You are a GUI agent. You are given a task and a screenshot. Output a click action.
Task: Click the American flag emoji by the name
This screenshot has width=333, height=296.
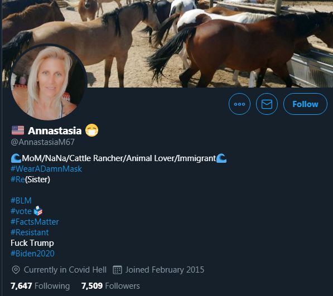[18, 130]
